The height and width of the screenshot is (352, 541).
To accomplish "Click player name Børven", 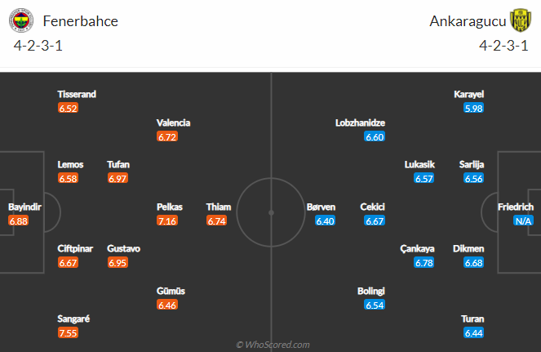I will pyautogui.click(x=321, y=207).
